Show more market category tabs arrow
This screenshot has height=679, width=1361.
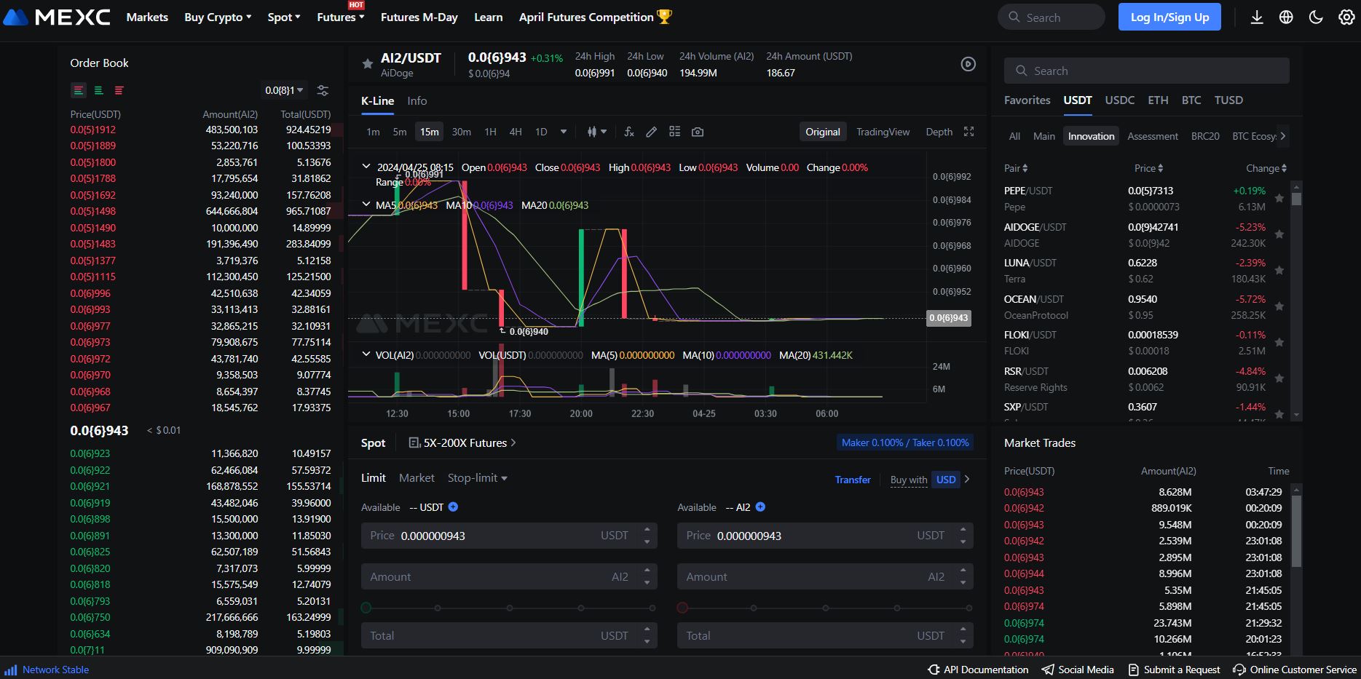pyautogui.click(x=1282, y=136)
